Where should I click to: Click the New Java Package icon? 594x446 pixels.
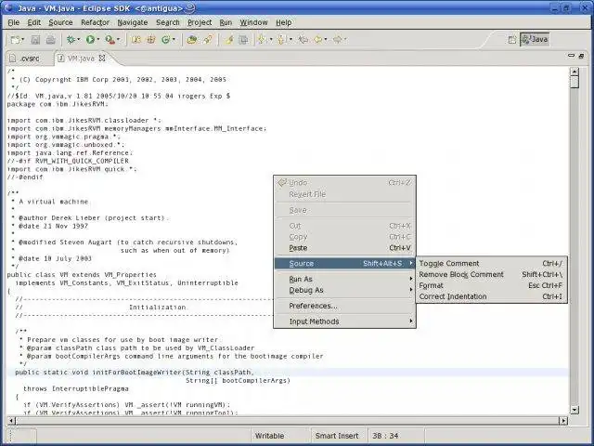(151, 39)
